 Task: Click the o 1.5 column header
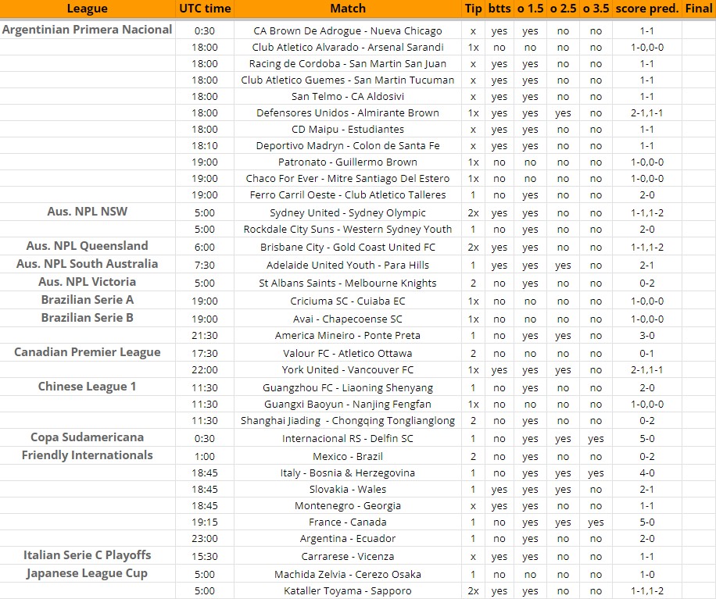tap(530, 9)
